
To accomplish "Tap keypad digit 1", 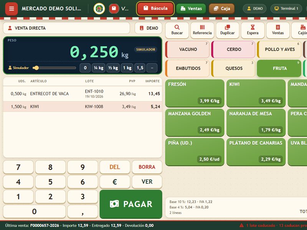I will coord(18,197).
